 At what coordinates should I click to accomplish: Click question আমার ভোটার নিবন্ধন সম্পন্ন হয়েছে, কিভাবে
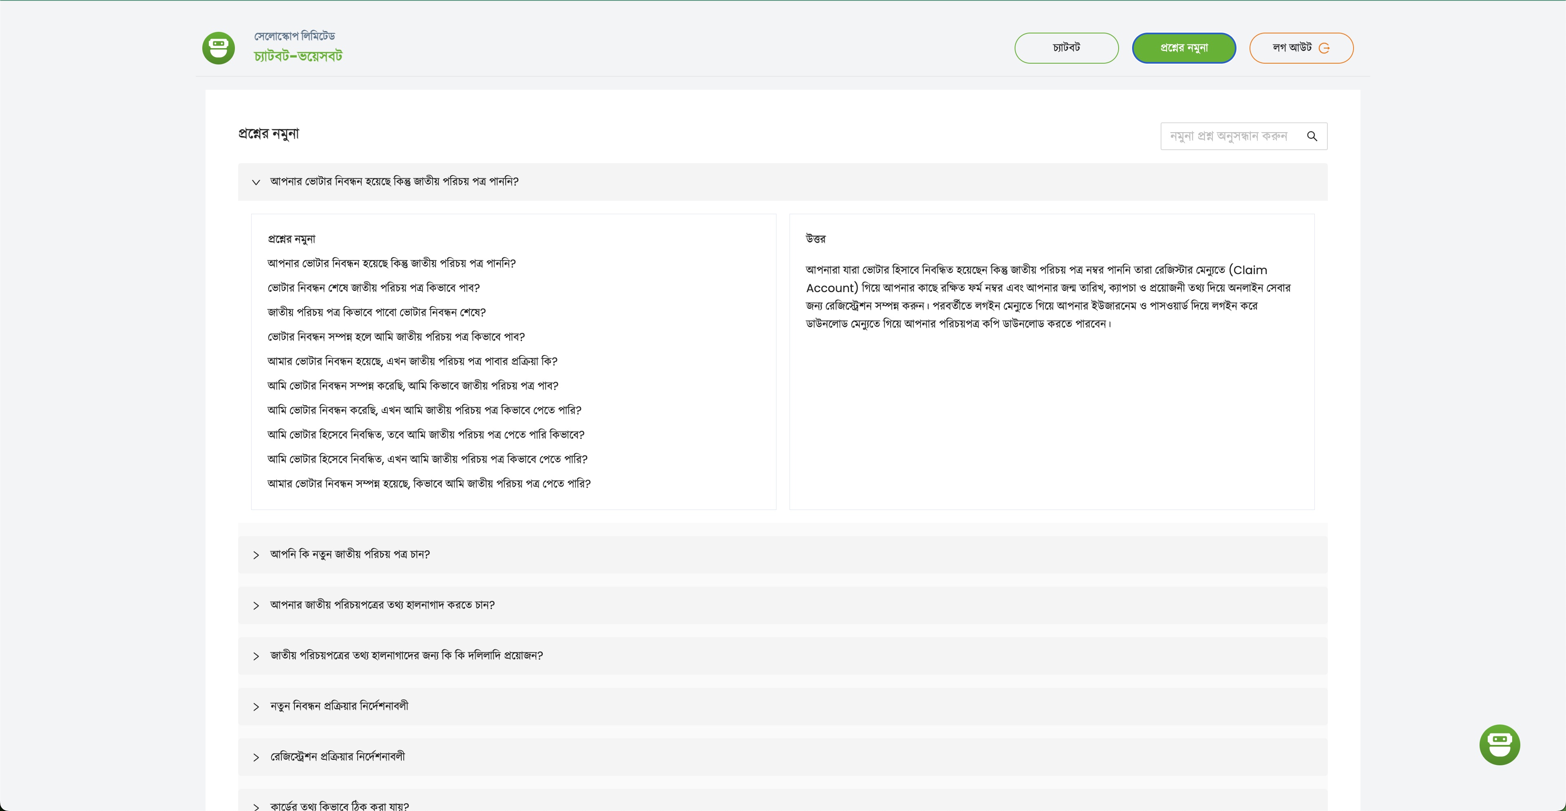429,483
